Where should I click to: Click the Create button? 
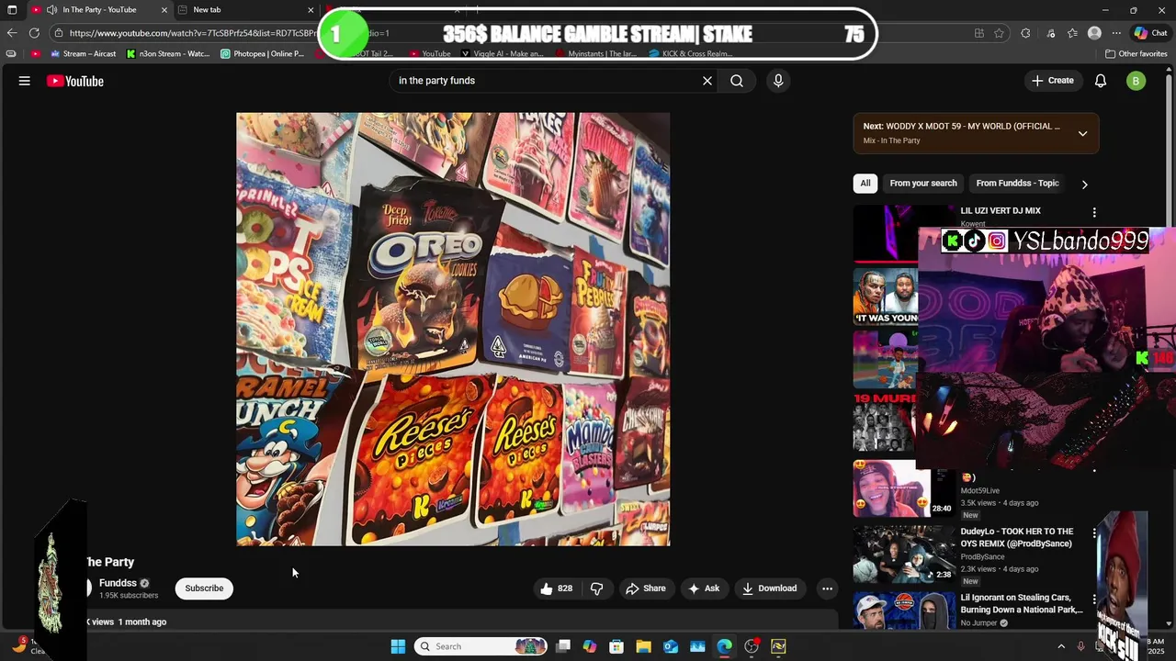coord(1053,81)
